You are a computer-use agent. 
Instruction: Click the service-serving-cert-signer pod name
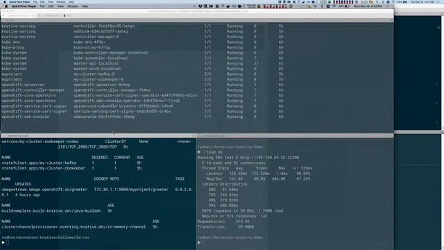pyautogui.click(x=122, y=112)
